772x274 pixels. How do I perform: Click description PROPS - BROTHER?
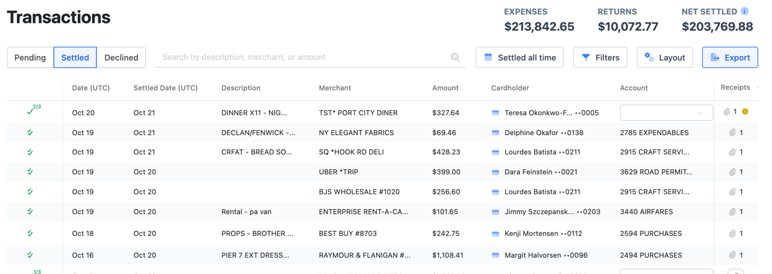coord(257,234)
